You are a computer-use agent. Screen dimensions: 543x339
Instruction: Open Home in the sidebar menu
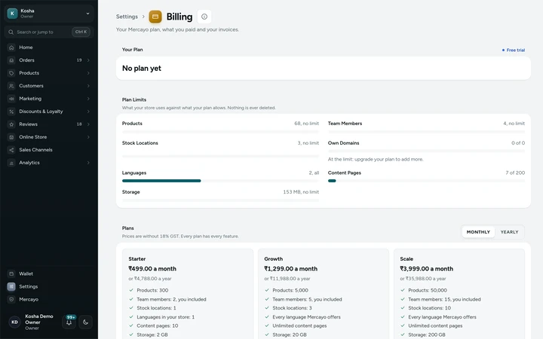49,47
